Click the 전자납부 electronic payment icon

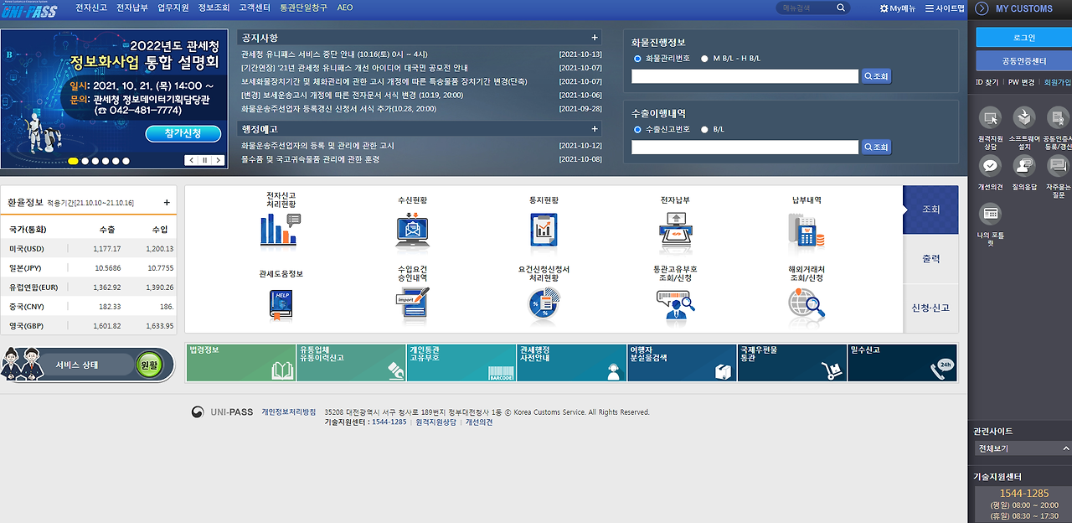[675, 230]
